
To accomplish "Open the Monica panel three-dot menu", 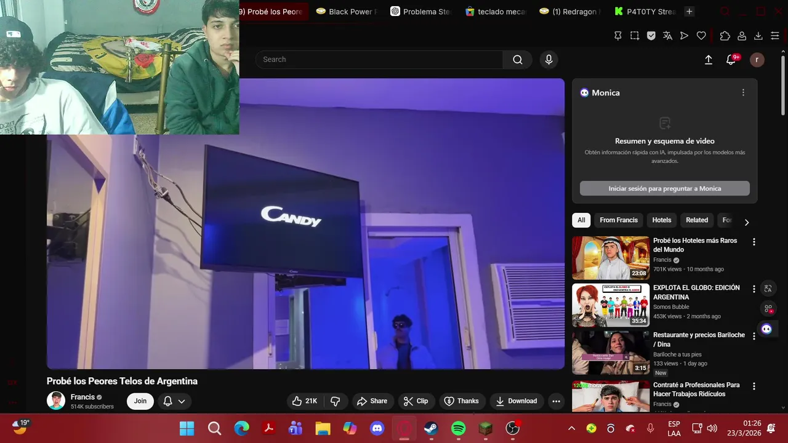I will click(743, 92).
